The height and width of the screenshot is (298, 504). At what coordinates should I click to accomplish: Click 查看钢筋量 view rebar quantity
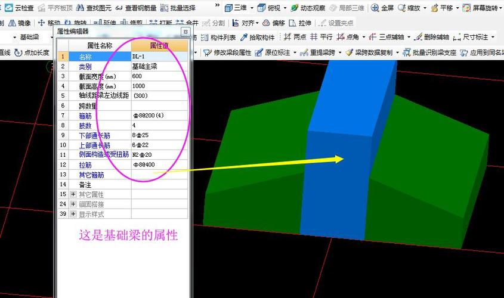click(x=137, y=8)
